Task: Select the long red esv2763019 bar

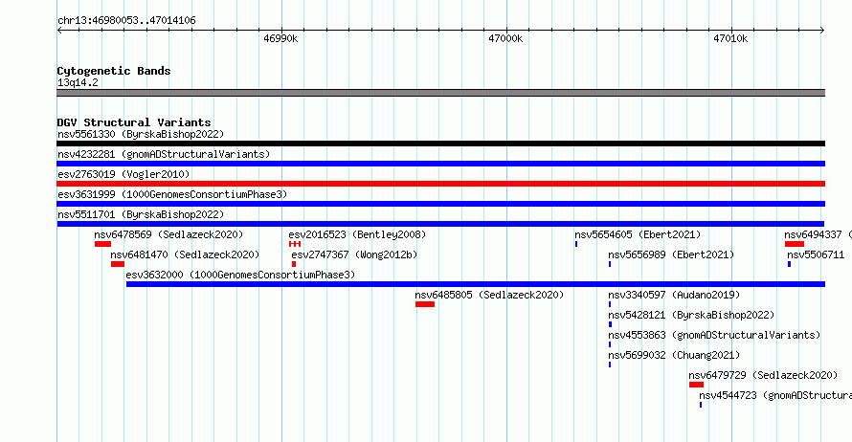Action: pyautogui.click(x=440, y=184)
